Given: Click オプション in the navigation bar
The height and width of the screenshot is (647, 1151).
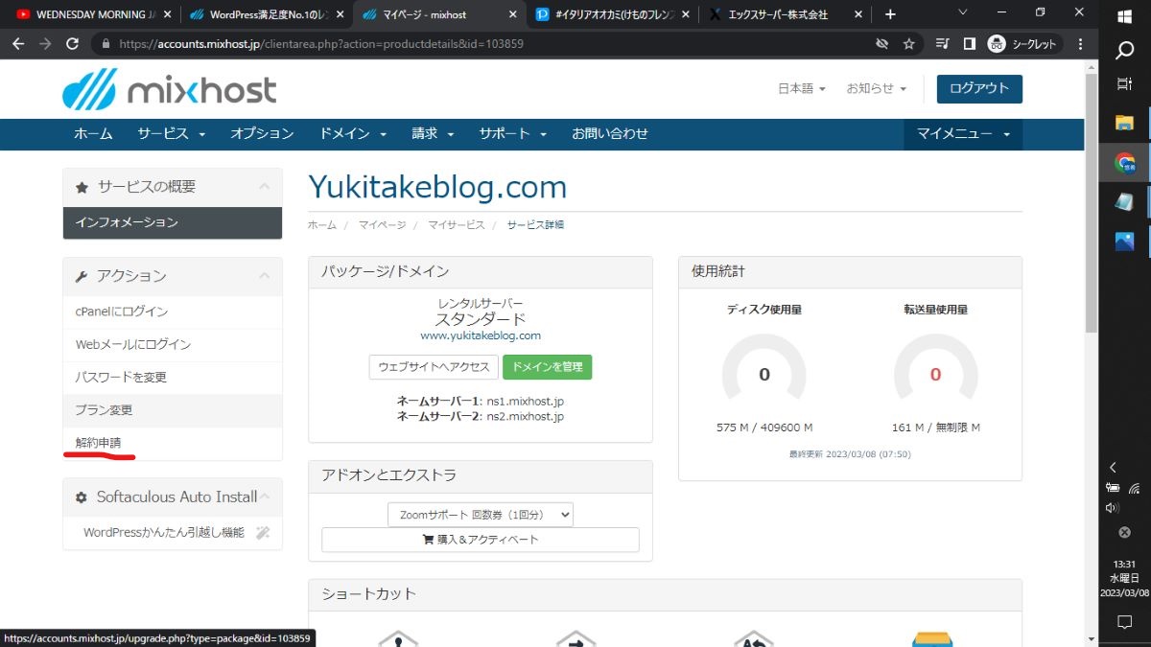Looking at the screenshot, I should pyautogui.click(x=262, y=134).
